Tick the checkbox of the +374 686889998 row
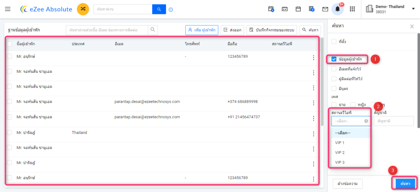Screen dimensions: 420x192 pos(9,102)
